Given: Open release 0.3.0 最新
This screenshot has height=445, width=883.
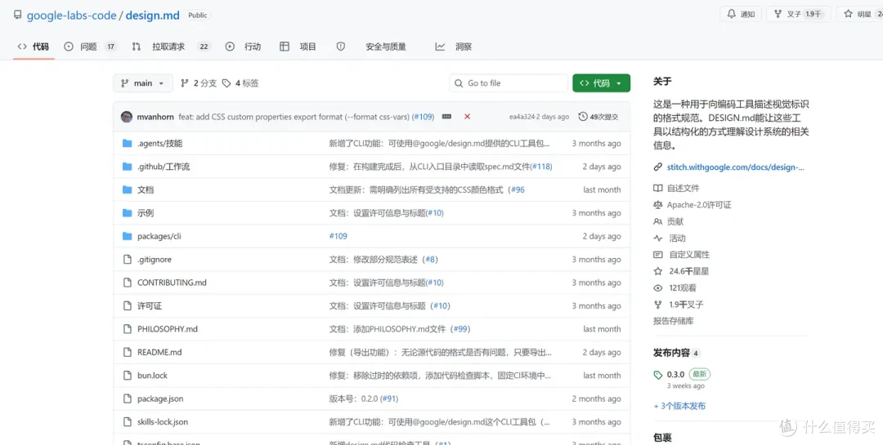Looking at the screenshot, I should pos(681,375).
